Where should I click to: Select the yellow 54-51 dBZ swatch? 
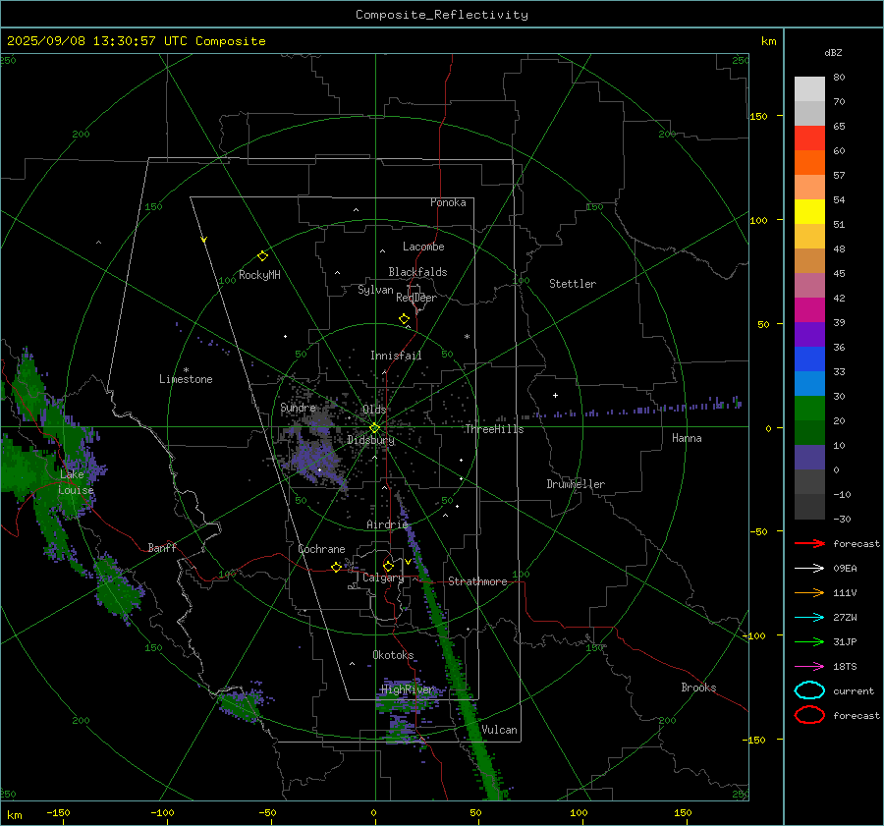[x=809, y=211]
